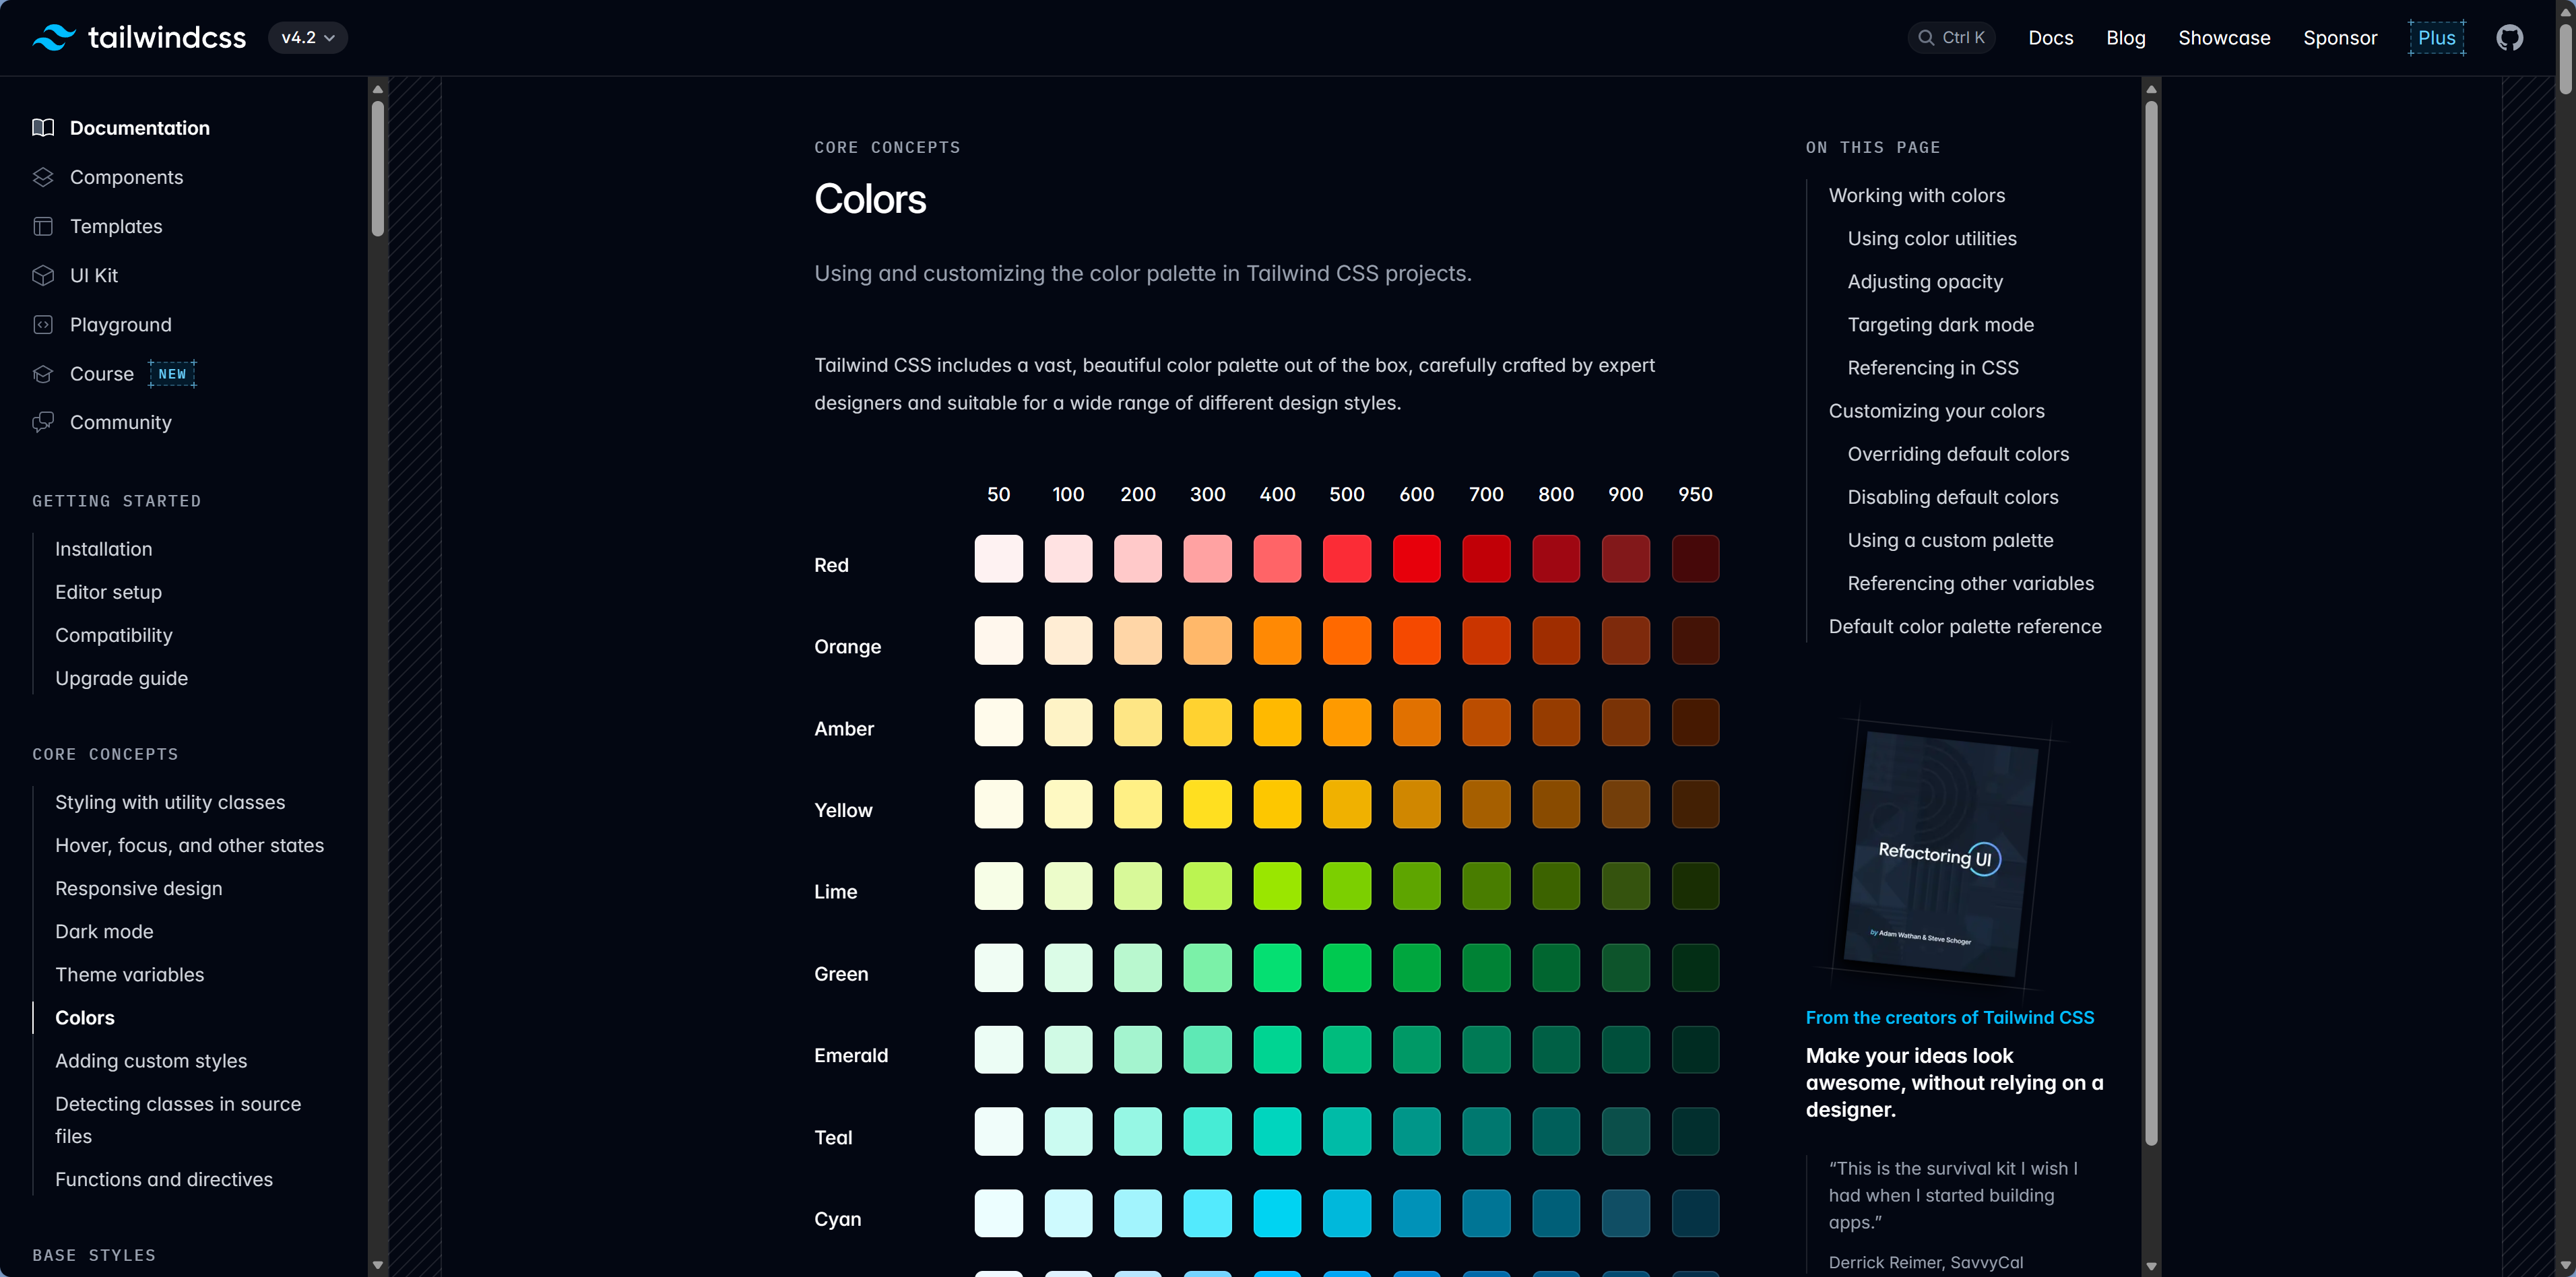The image size is (2576, 1277).
Task: Open the Blog menu item
Action: click(2126, 38)
